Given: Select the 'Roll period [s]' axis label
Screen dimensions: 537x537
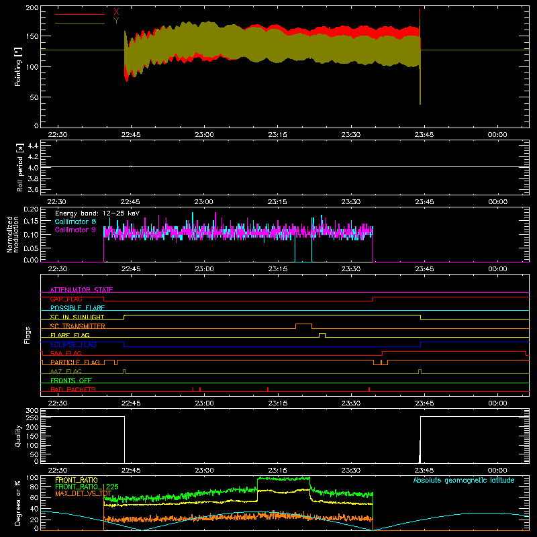Looking at the screenshot, I should point(19,167).
